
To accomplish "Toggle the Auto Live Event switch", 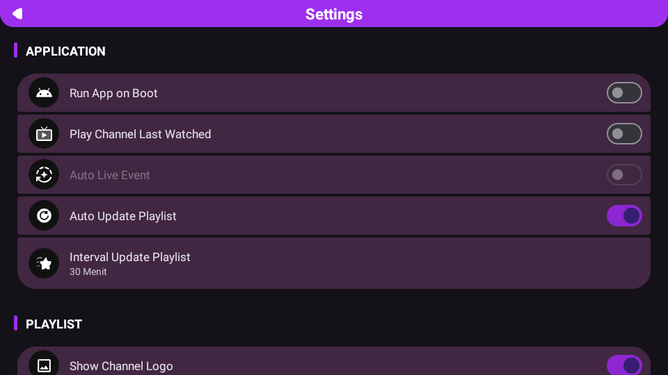I will pyautogui.click(x=624, y=175).
